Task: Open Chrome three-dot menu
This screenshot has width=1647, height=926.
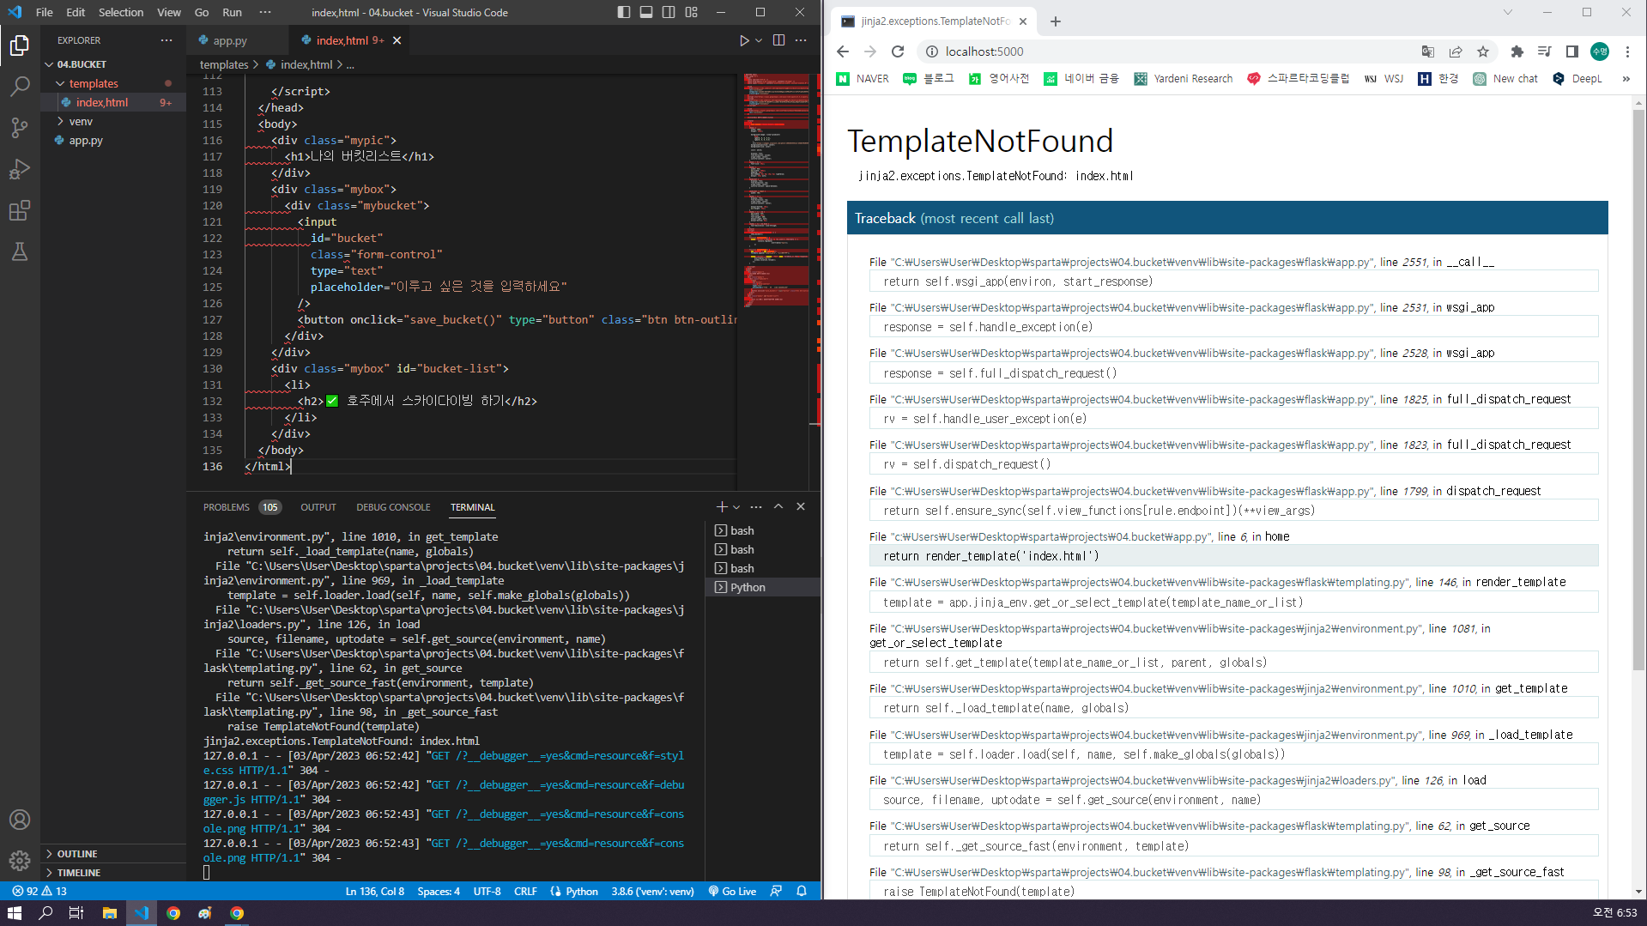Action: 1627,51
